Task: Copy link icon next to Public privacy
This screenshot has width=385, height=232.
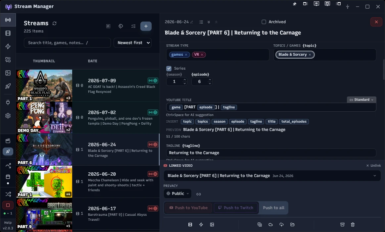Action: pos(199,194)
